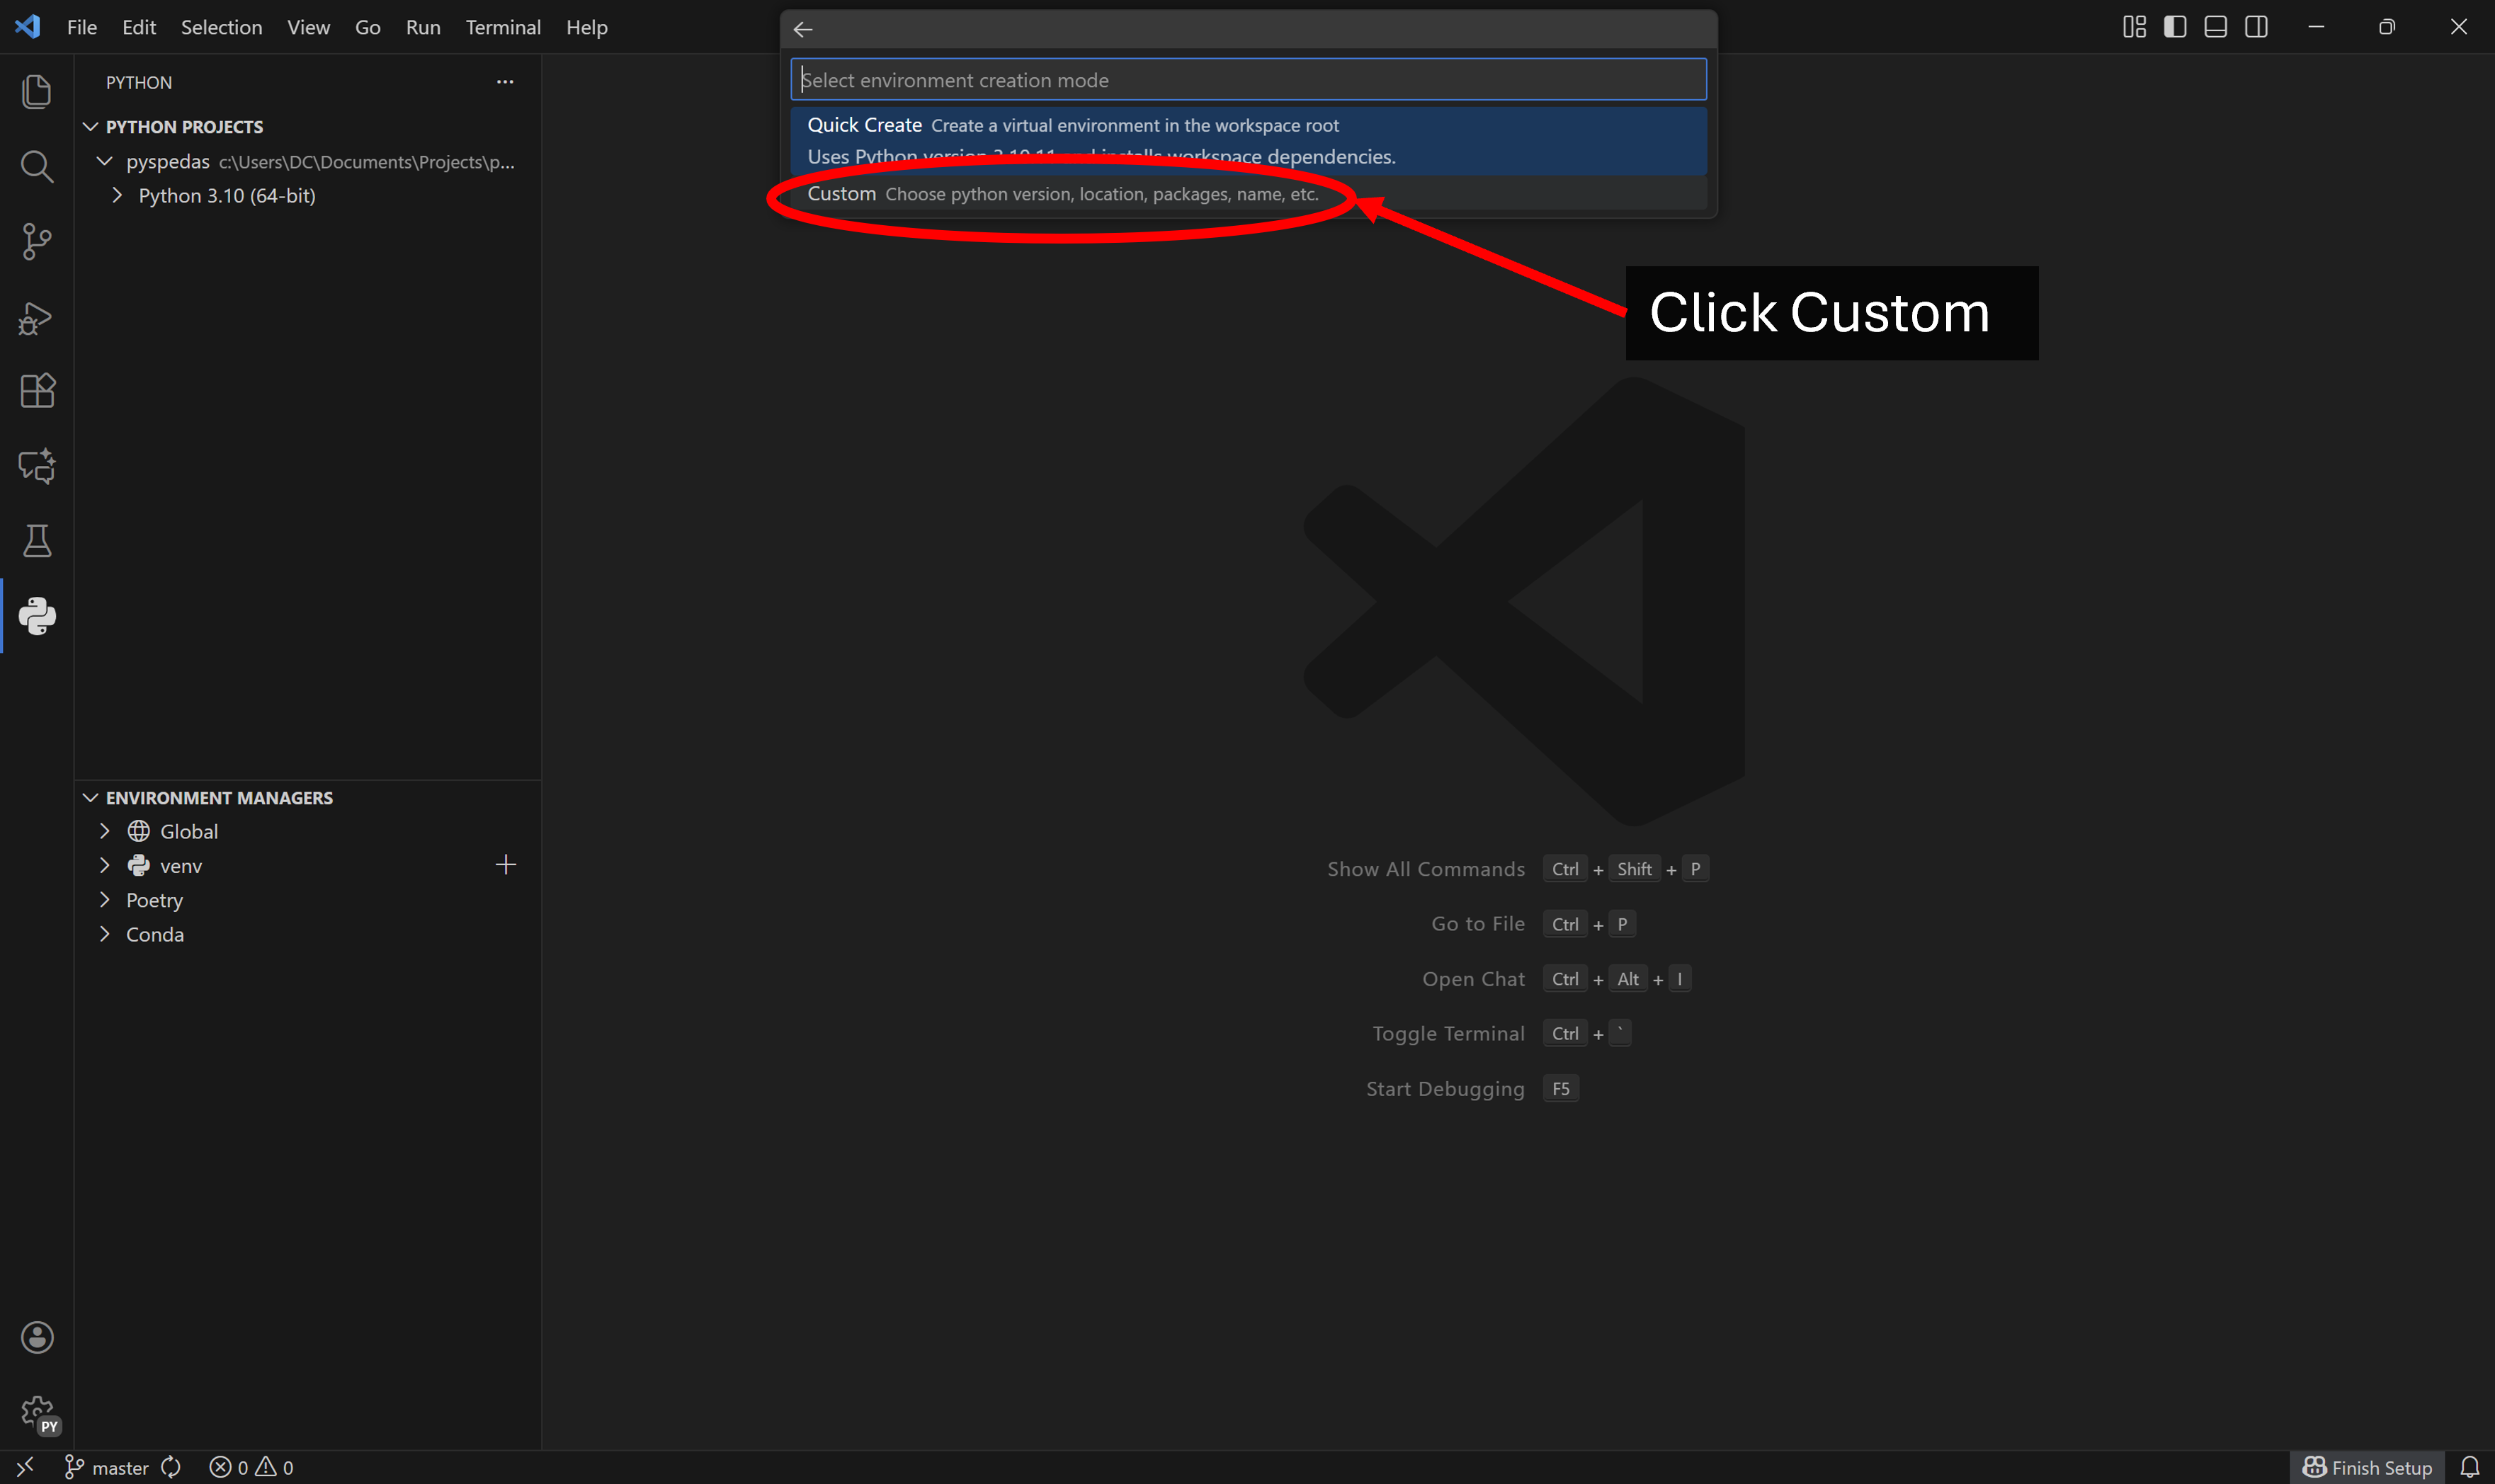2495x1484 pixels.
Task: Open the Selection menu
Action: click(221, 27)
